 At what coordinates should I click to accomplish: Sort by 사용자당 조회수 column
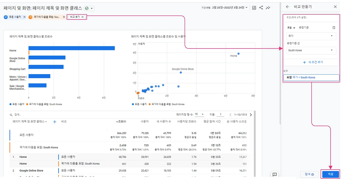(187, 121)
